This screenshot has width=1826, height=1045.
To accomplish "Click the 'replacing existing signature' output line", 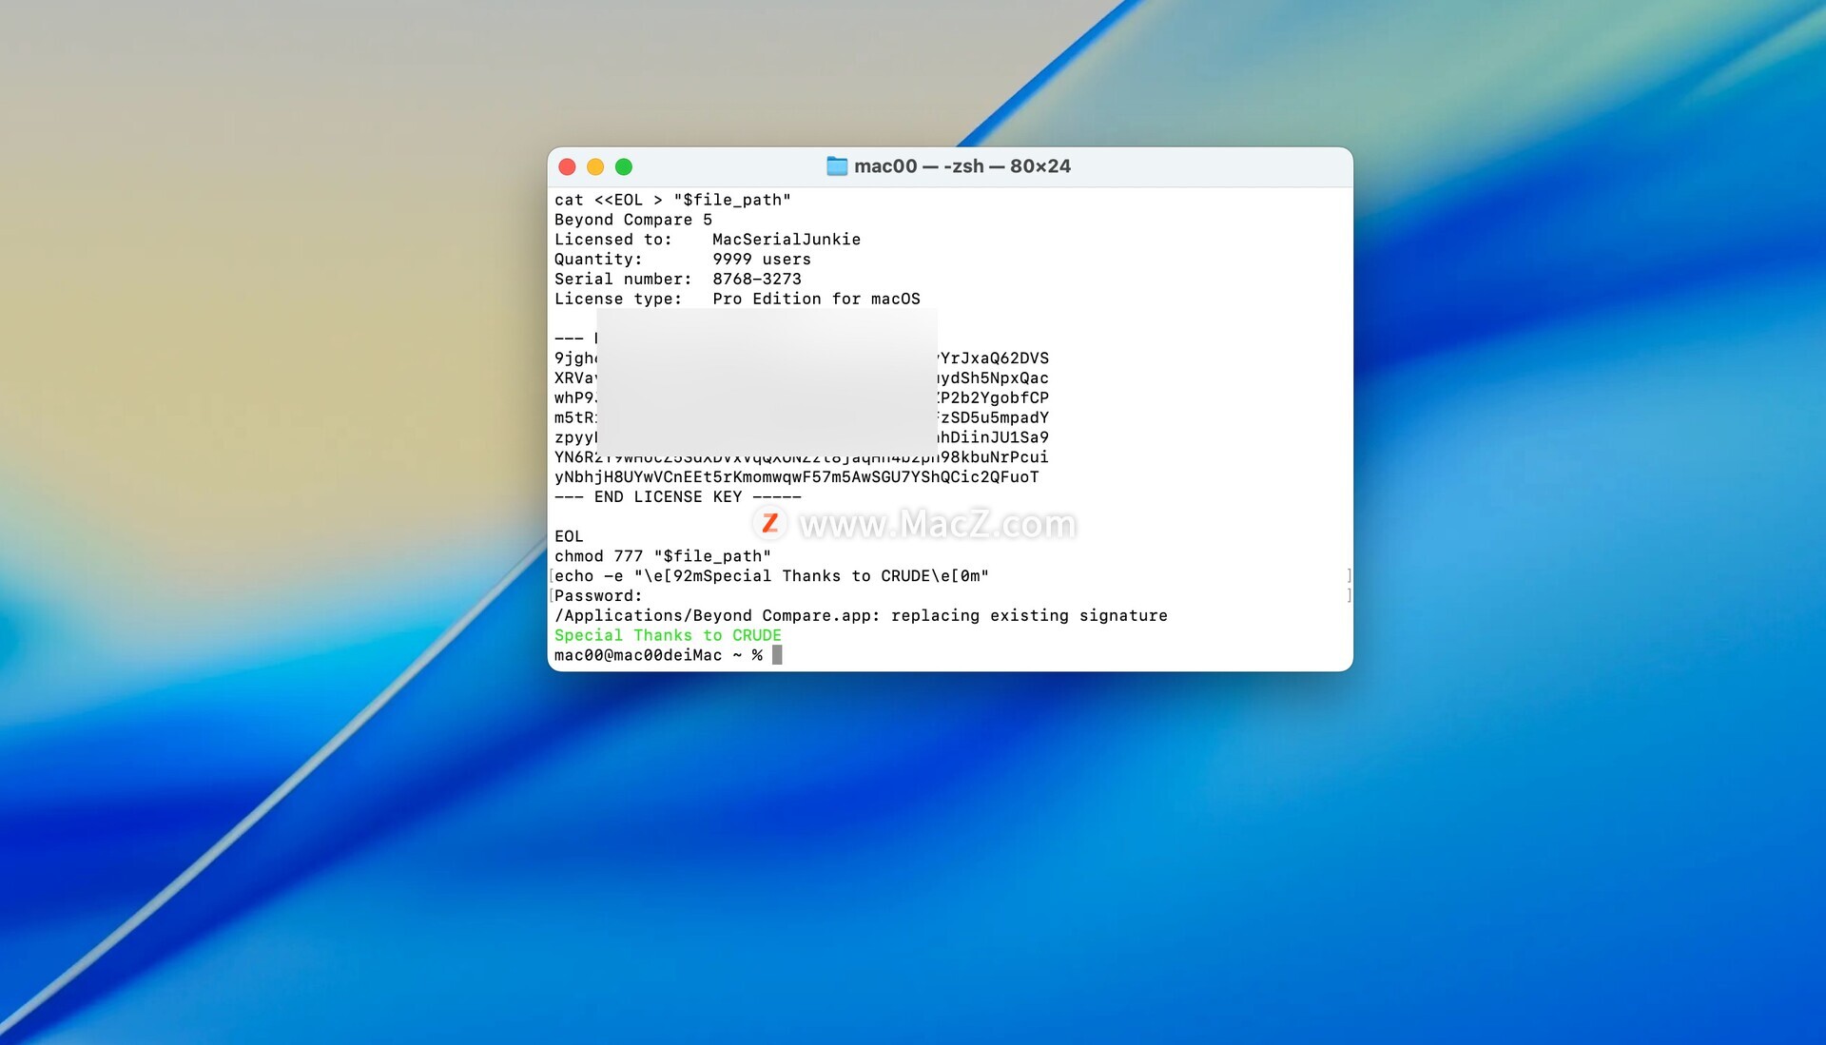I will (1028, 616).
